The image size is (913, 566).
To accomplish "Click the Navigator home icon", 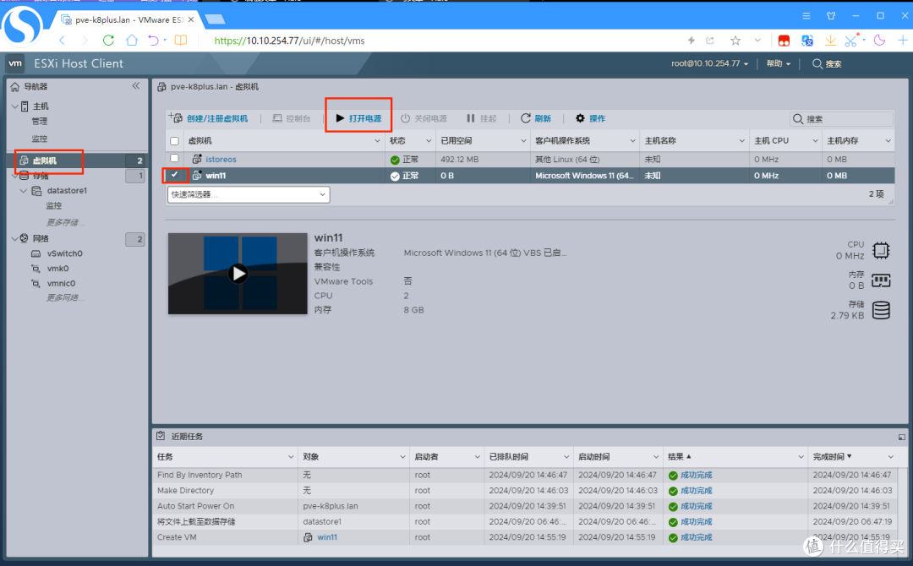I will click(x=15, y=87).
